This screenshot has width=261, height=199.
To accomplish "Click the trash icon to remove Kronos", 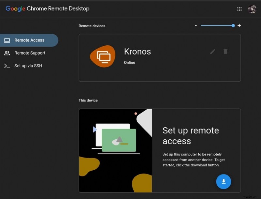I will click(225, 52).
